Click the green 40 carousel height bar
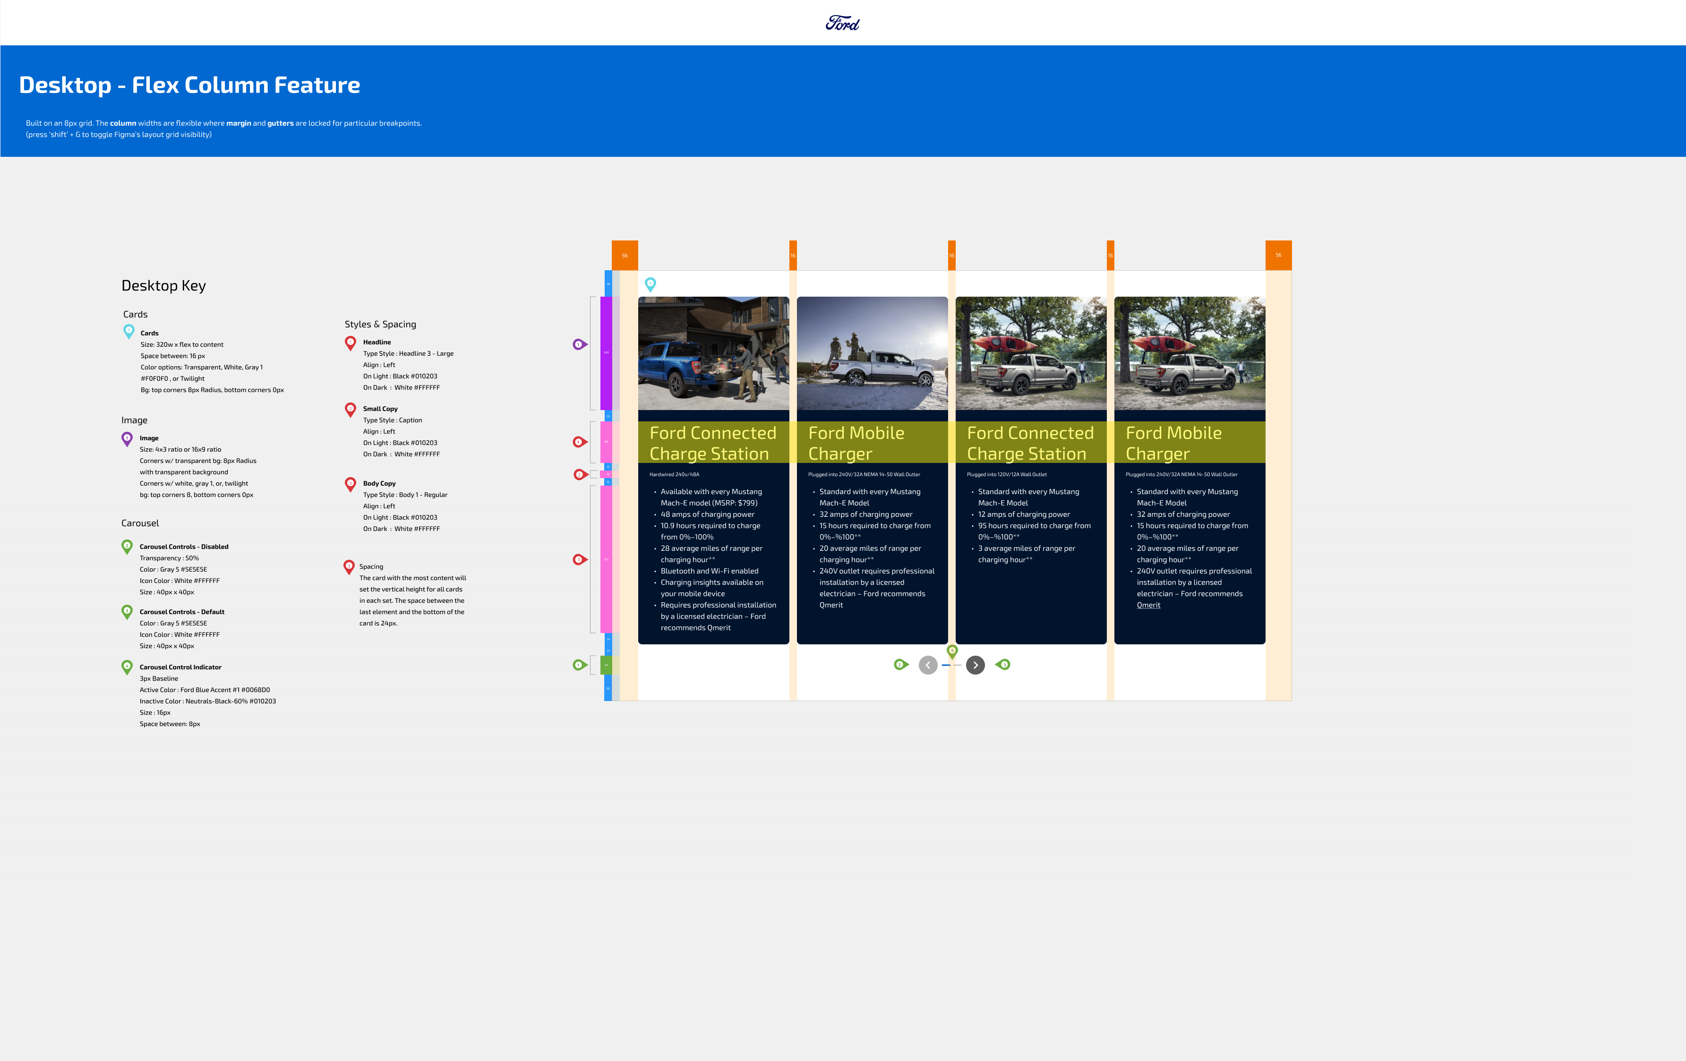 pyautogui.click(x=607, y=665)
